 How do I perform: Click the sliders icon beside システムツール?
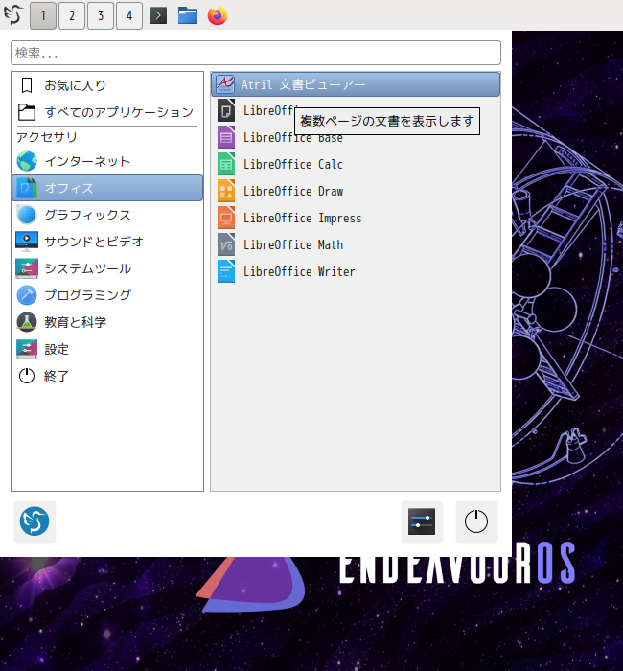[27, 268]
